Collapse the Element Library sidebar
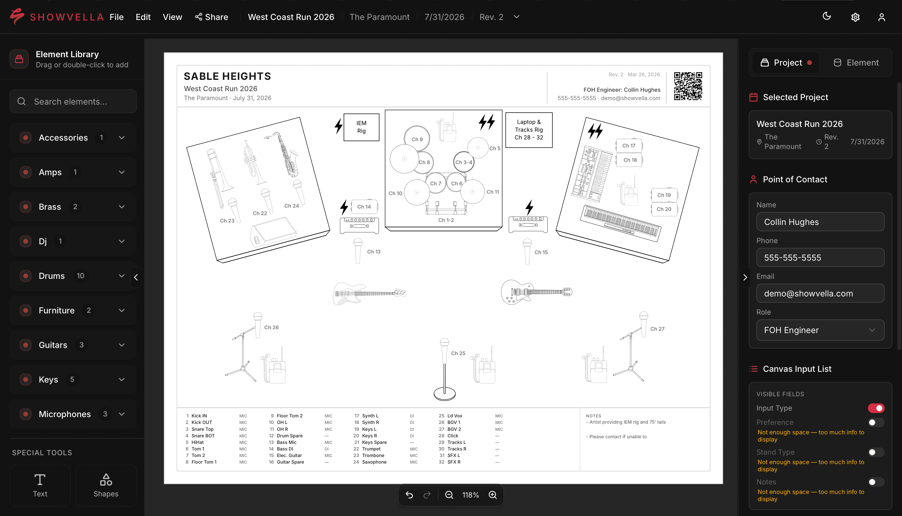This screenshot has height=516, width=902. click(x=136, y=277)
